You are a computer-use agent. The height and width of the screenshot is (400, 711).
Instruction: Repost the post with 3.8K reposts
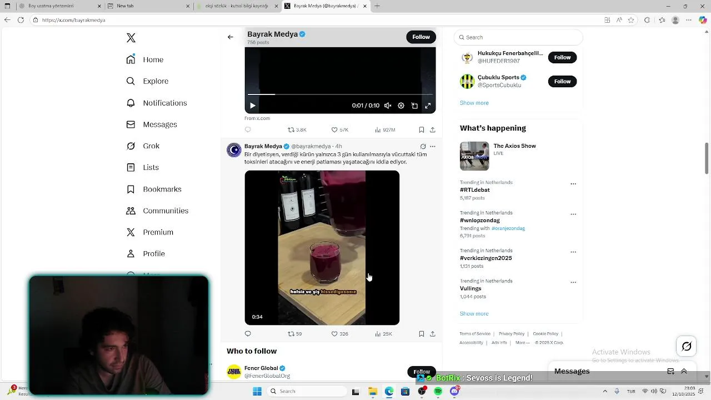click(297, 129)
